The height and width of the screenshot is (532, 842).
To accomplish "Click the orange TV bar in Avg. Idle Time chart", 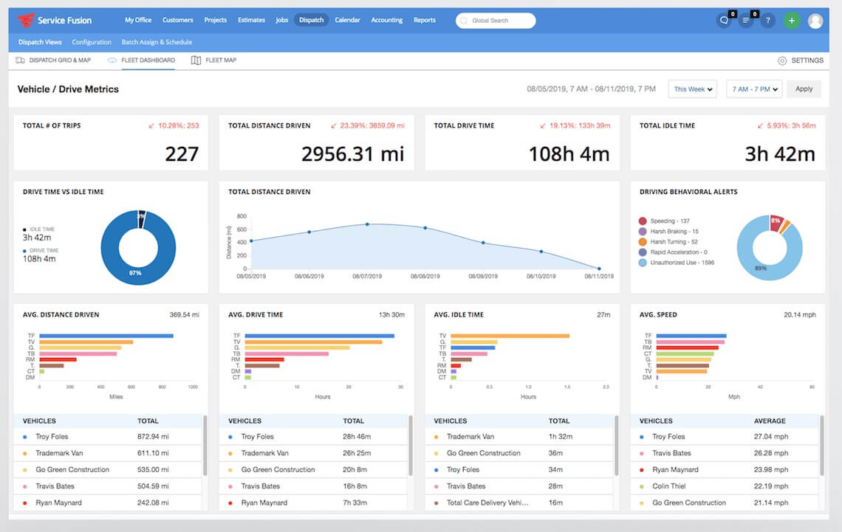I will 510,336.
